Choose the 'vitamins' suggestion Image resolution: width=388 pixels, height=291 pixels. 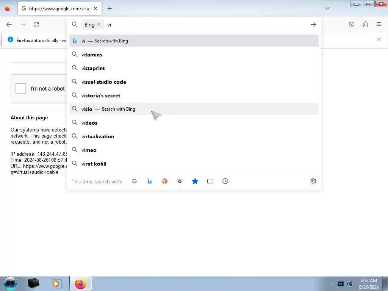point(194,55)
